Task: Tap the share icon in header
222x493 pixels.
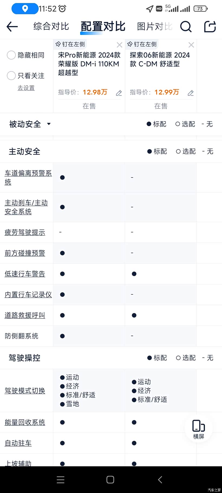Action: pyautogui.click(x=210, y=27)
